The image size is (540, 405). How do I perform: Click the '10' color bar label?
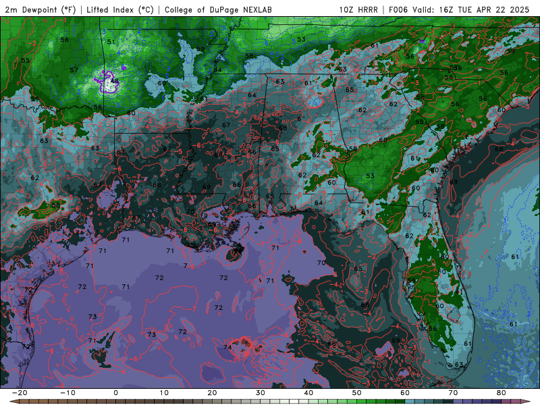click(164, 393)
